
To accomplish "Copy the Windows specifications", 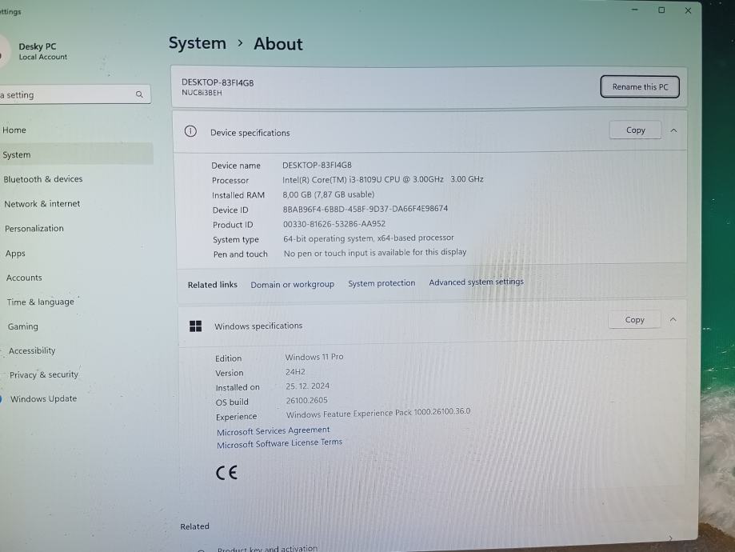I will click(634, 319).
